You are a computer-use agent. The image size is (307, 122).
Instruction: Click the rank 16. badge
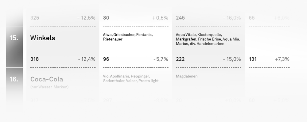pyautogui.click(x=14, y=79)
